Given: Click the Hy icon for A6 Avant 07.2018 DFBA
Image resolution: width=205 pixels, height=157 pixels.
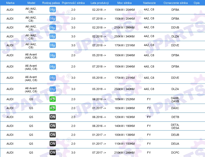Looking at the screenshot, I should pyautogui.click(x=53, y=66).
